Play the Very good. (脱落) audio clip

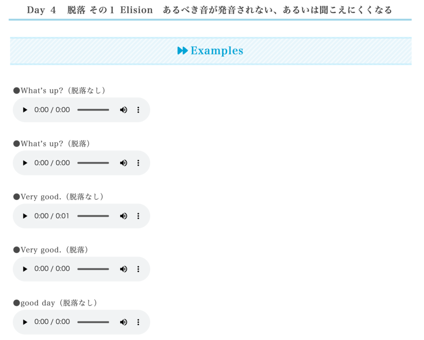(25, 269)
